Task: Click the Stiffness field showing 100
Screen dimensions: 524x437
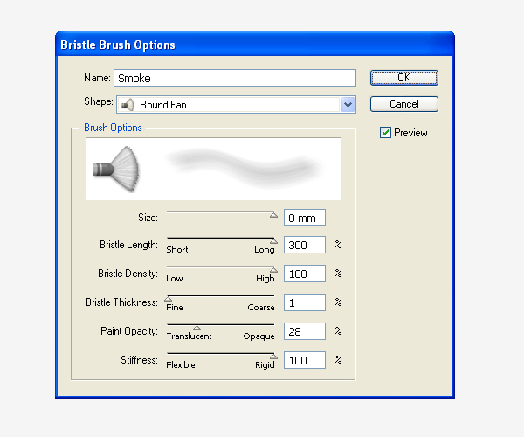Action: [305, 360]
